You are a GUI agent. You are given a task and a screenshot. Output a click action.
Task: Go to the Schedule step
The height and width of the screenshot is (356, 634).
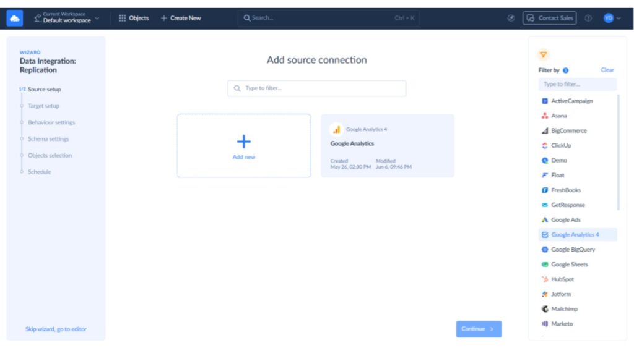(39, 172)
